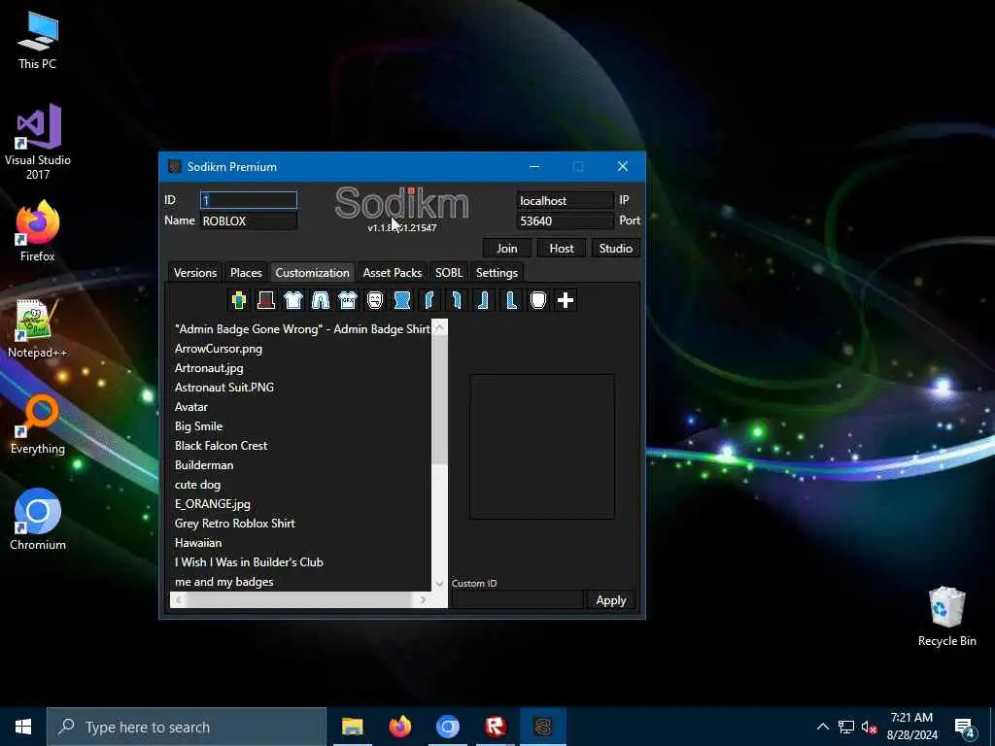This screenshot has height=746, width=995.
Task: Click the list's vertical scrollbar thumb
Action: pos(439,399)
